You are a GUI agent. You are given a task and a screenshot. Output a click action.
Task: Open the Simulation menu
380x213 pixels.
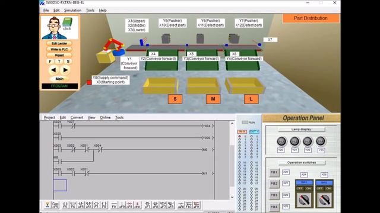coord(72,10)
